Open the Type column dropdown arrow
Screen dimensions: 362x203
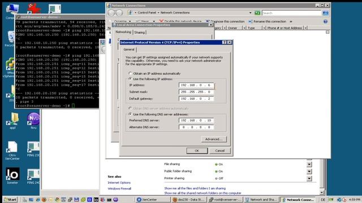coord(264,28)
